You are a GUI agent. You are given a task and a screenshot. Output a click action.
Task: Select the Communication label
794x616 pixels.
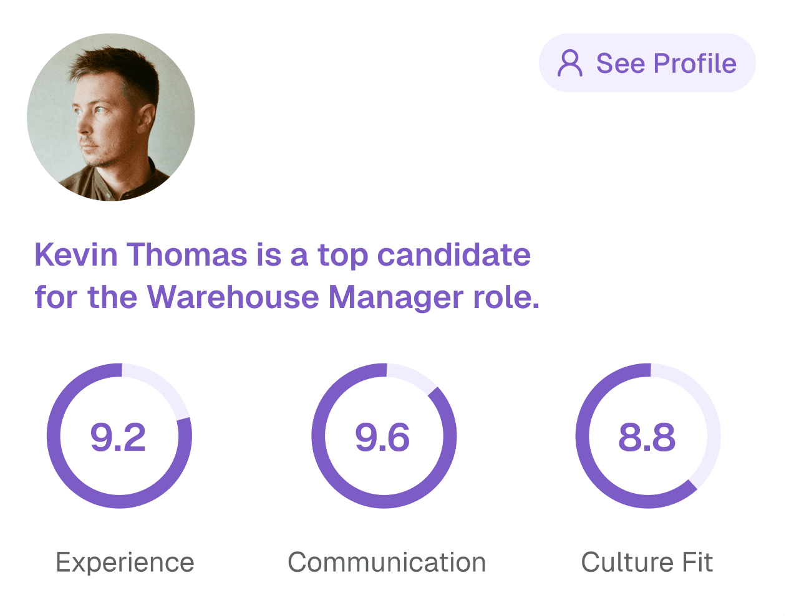point(387,562)
